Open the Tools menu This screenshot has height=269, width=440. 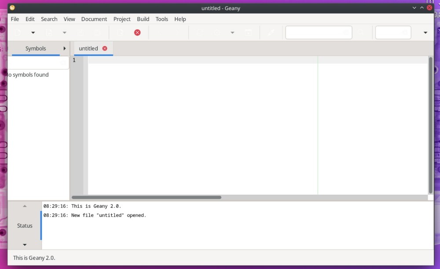pos(161,19)
